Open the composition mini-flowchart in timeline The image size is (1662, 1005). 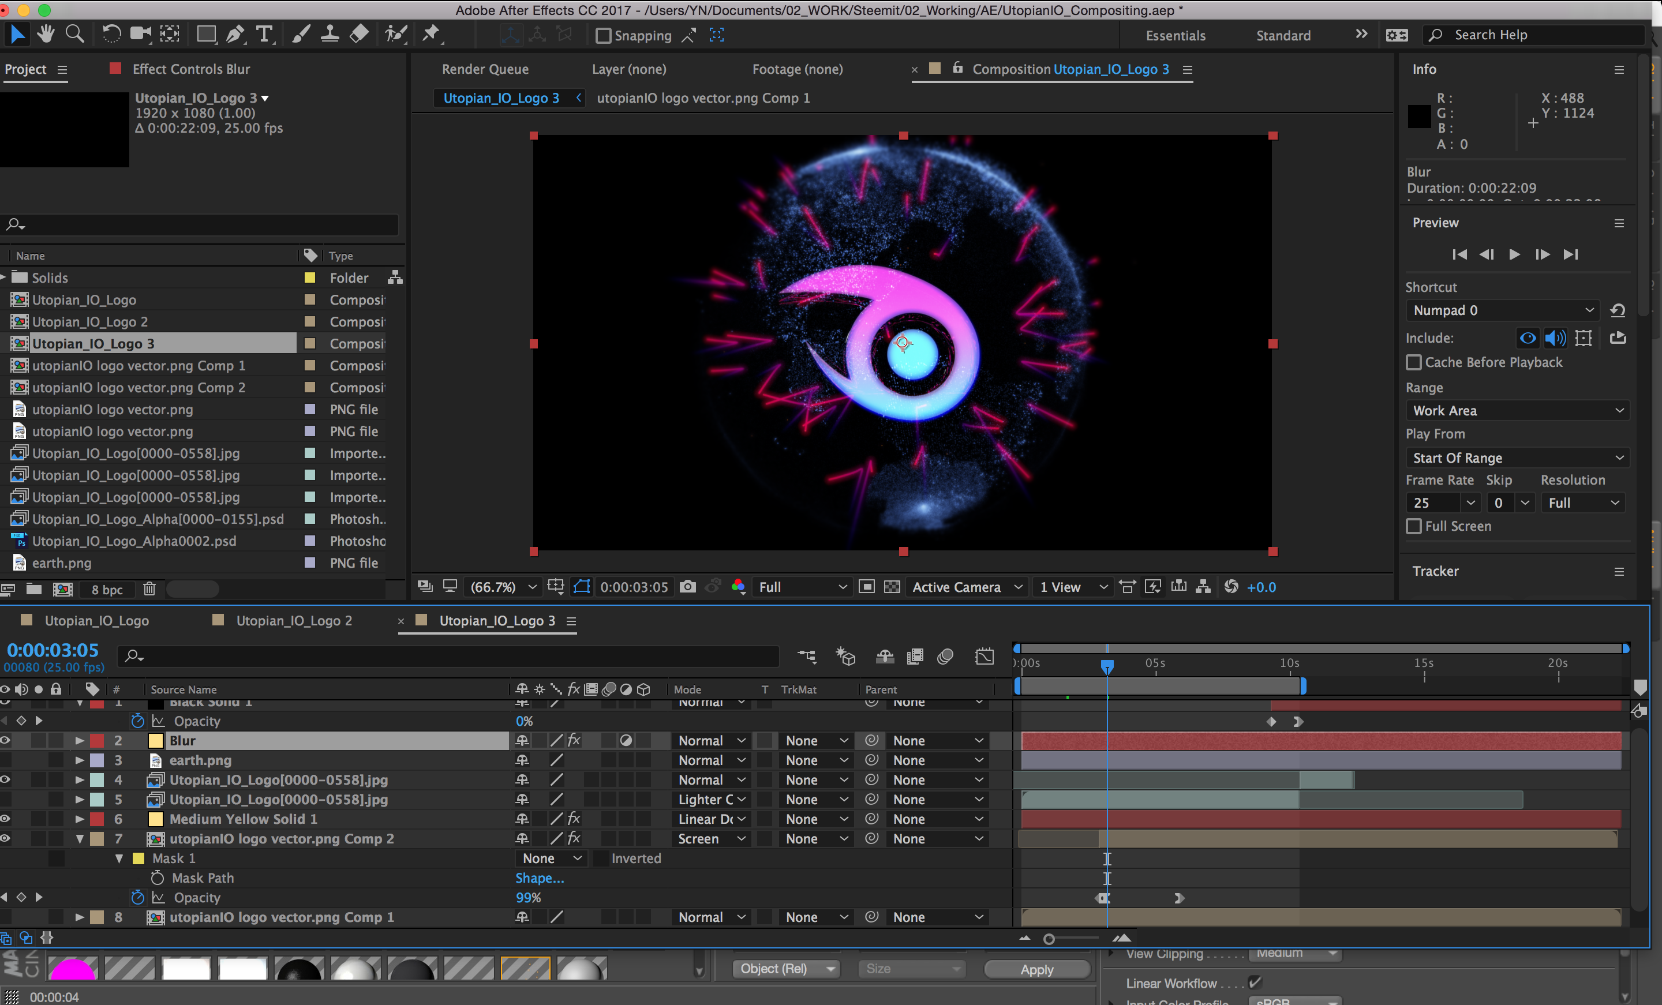(807, 657)
